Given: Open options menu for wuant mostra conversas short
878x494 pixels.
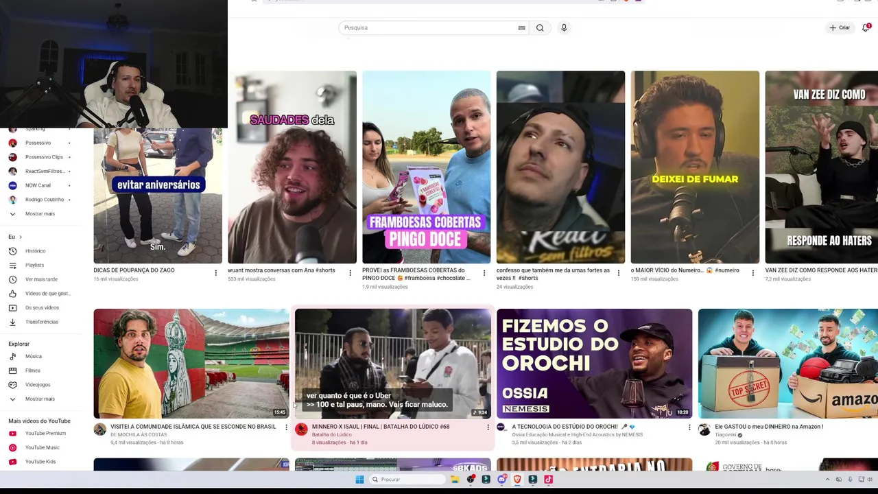Looking at the screenshot, I should (x=350, y=273).
